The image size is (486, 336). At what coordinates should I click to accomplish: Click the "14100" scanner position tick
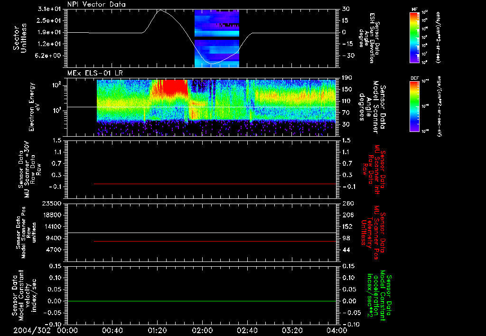52,226
